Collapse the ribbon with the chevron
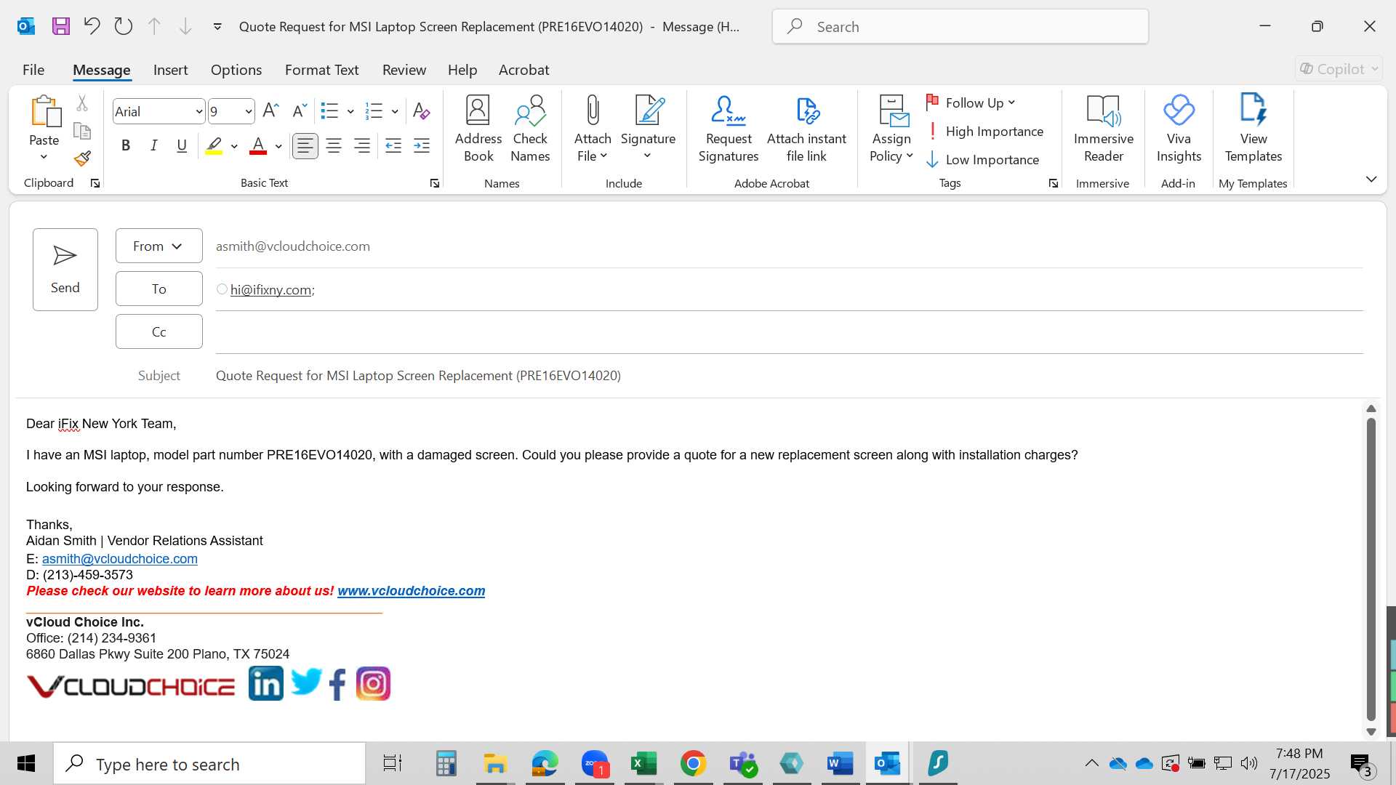This screenshot has height=785, width=1396. coord(1371,180)
